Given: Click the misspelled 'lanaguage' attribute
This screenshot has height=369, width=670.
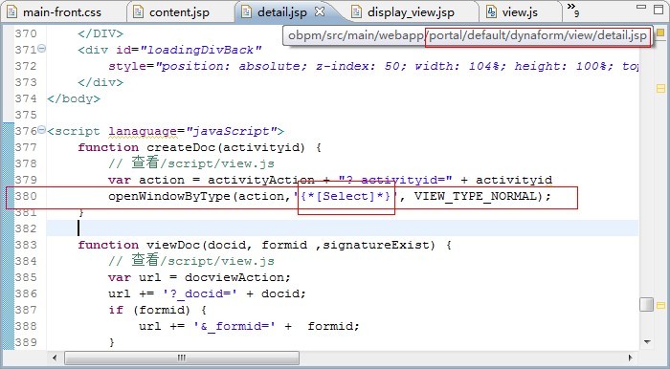Looking at the screenshot, I should 143,131.
